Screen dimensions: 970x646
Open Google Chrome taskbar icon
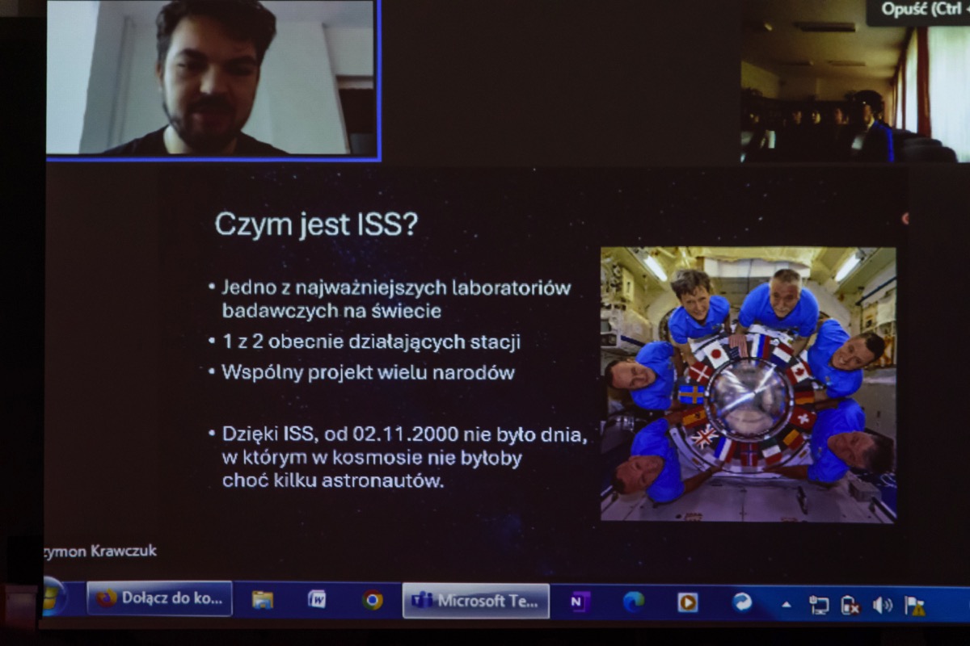pos(373,601)
